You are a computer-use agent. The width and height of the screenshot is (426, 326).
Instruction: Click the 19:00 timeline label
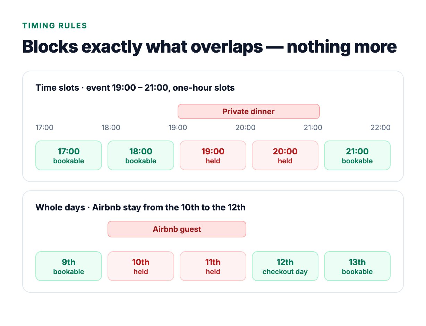pos(178,128)
